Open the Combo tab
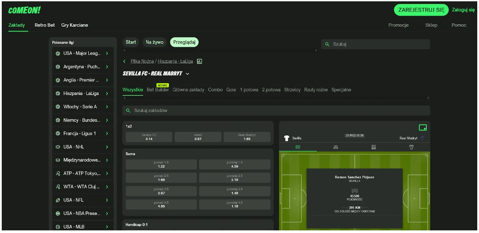The width and height of the screenshot is (479, 233). tap(215, 90)
